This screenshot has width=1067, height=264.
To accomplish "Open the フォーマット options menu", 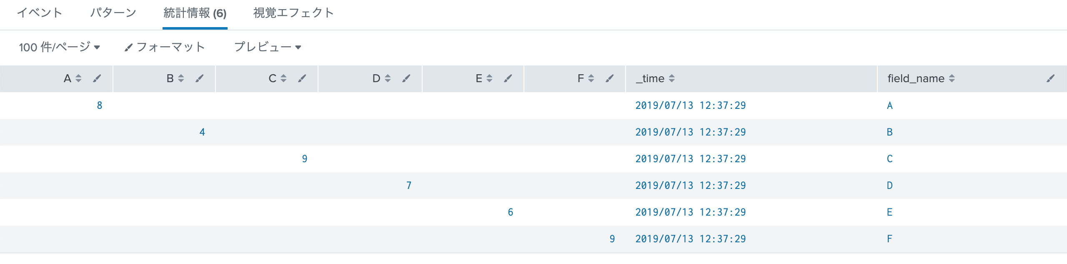I will point(165,47).
